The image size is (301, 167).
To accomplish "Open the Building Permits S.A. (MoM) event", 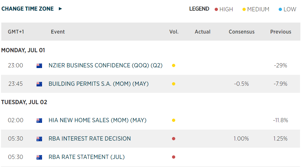I will tap(98, 84).
